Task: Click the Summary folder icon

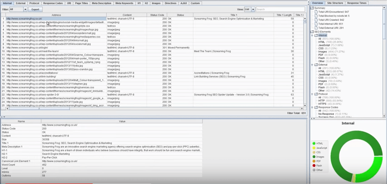Action: coord(312,8)
